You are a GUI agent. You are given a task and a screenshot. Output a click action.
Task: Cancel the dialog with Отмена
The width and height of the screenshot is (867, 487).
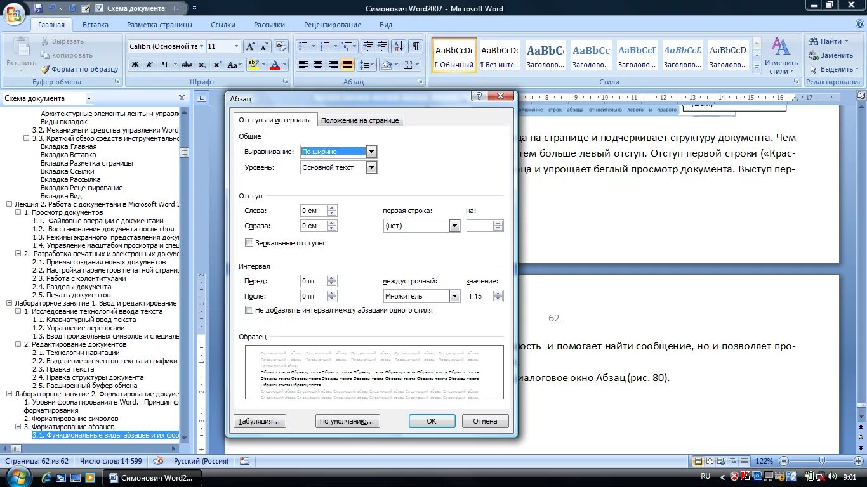coord(486,421)
